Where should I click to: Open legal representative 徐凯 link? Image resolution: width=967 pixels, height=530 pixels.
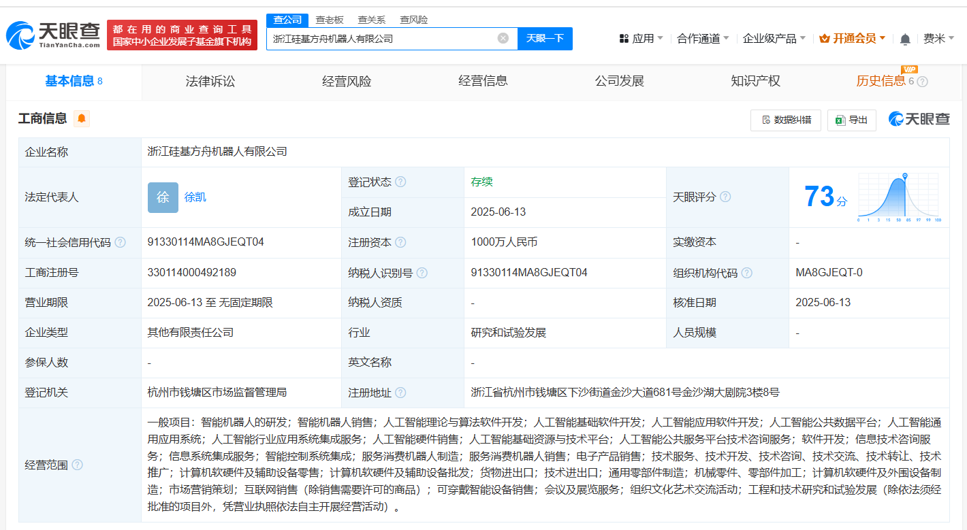(x=195, y=197)
